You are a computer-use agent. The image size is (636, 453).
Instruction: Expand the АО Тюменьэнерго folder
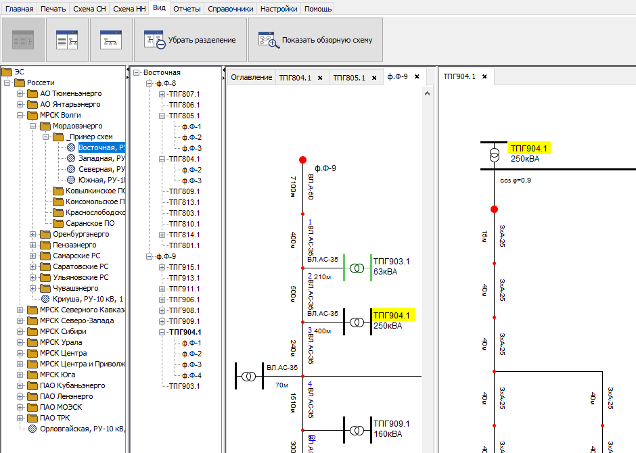click(20, 93)
